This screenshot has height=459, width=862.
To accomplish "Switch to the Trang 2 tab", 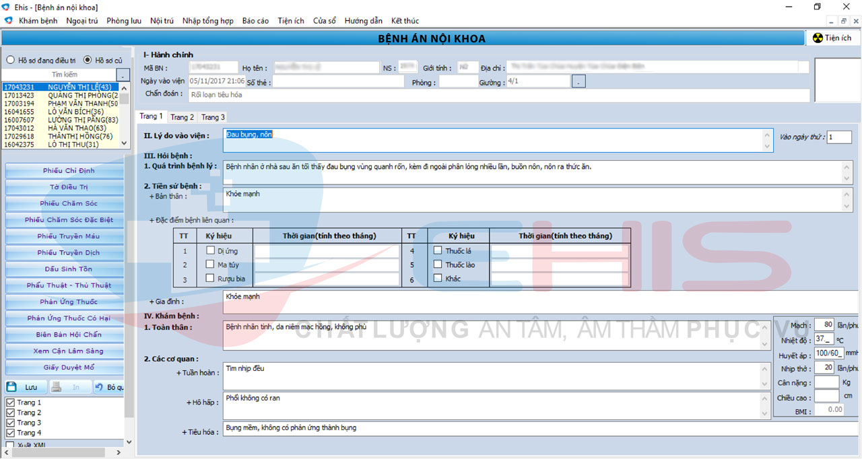I will 182,117.
